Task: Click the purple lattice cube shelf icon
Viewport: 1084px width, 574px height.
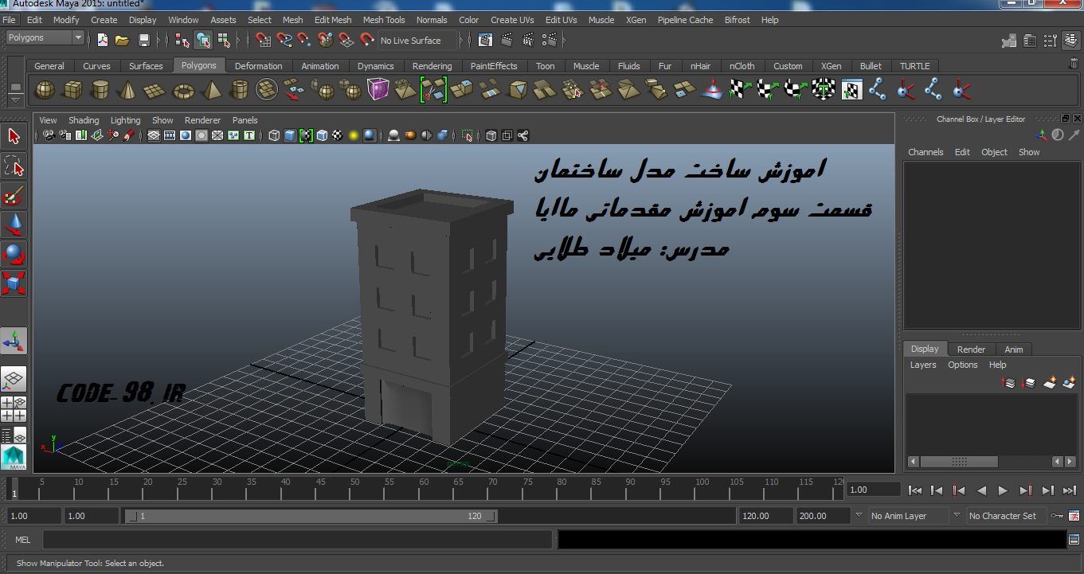Action: 378,90
